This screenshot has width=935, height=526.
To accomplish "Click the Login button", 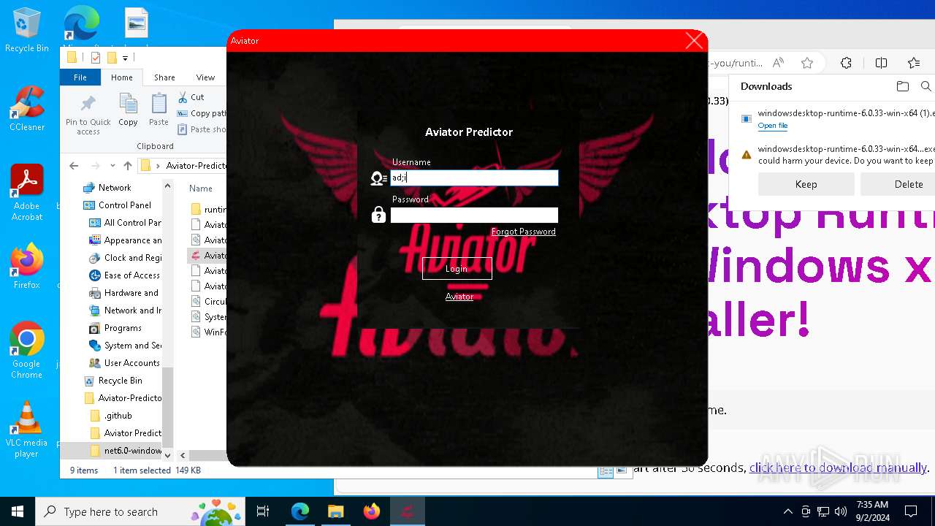I will coord(457,269).
